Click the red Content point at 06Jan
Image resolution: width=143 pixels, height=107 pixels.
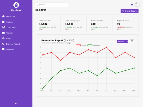pyautogui.click(x=61, y=60)
